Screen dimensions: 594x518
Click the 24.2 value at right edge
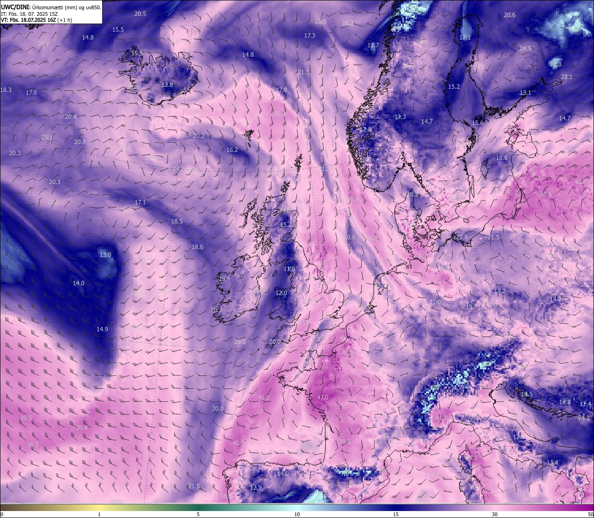pyautogui.click(x=584, y=418)
